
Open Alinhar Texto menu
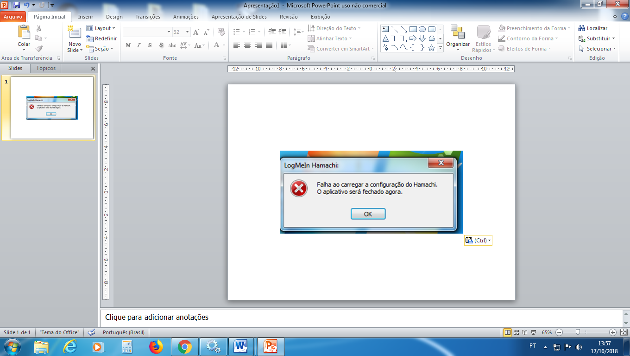(x=330, y=38)
